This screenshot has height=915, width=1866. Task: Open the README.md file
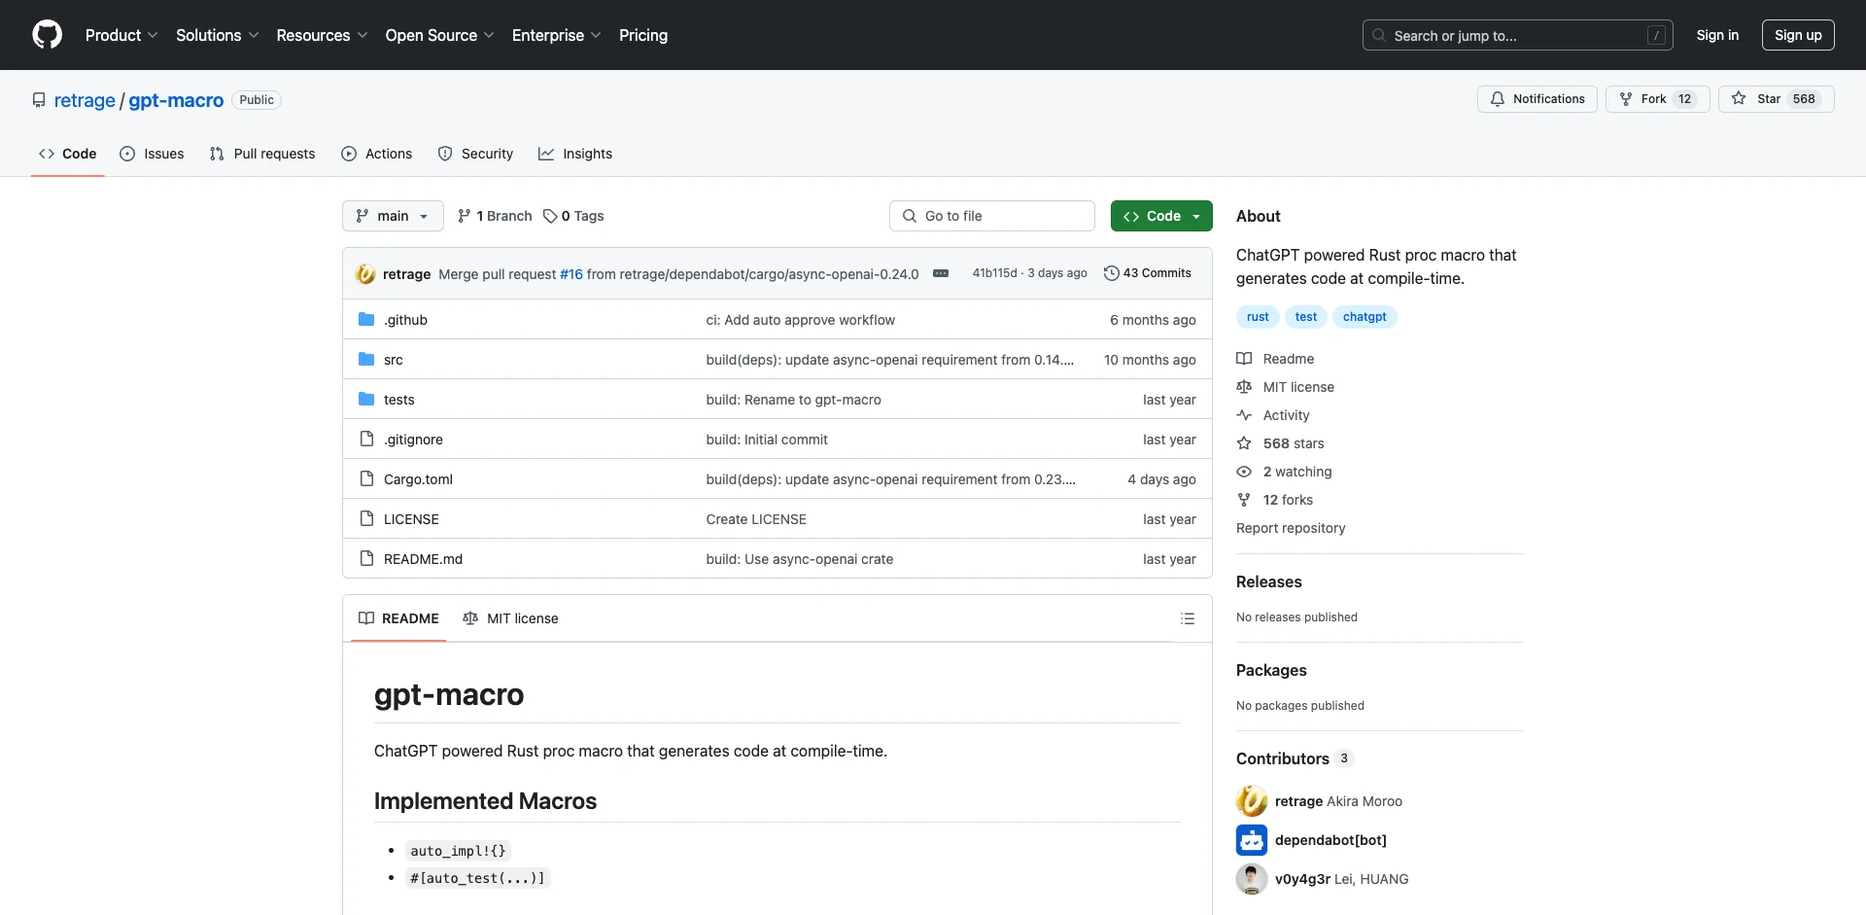423,559
